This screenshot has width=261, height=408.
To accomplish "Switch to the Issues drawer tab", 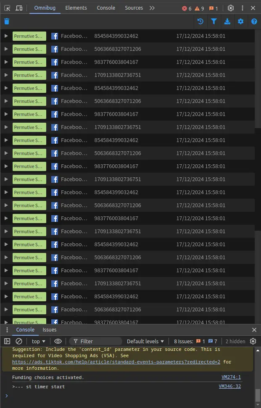I will pos(50,330).
